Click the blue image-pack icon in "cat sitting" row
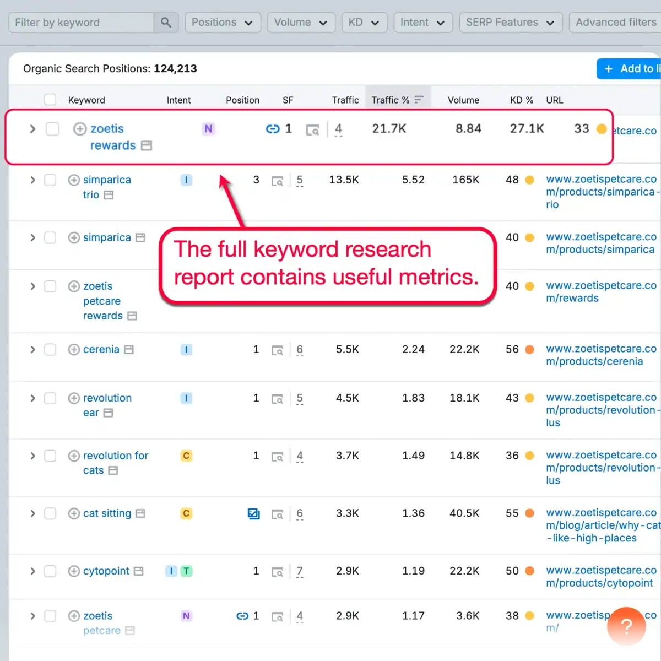 [253, 513]
